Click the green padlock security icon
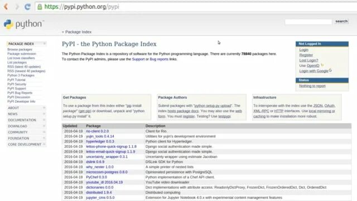357x201 pixels. 40,7
